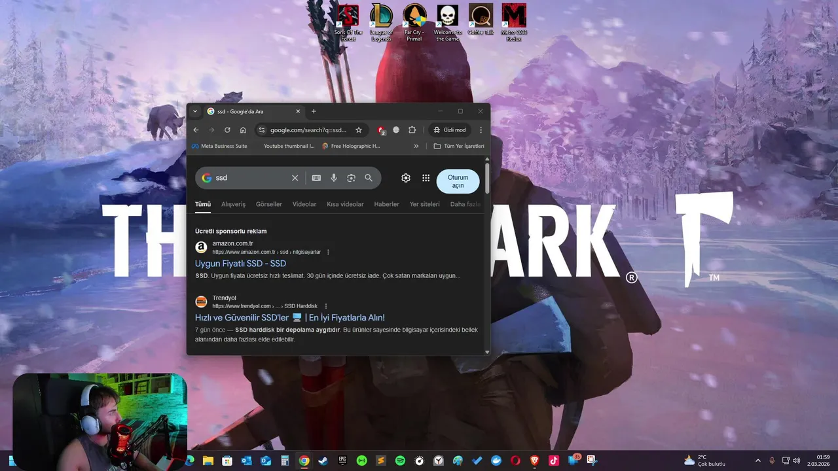The width and height of the screenshot is (838, 471).
Task: Open Uygun Fiyatlı SSD - SSD link
Action: click(240, 264)
